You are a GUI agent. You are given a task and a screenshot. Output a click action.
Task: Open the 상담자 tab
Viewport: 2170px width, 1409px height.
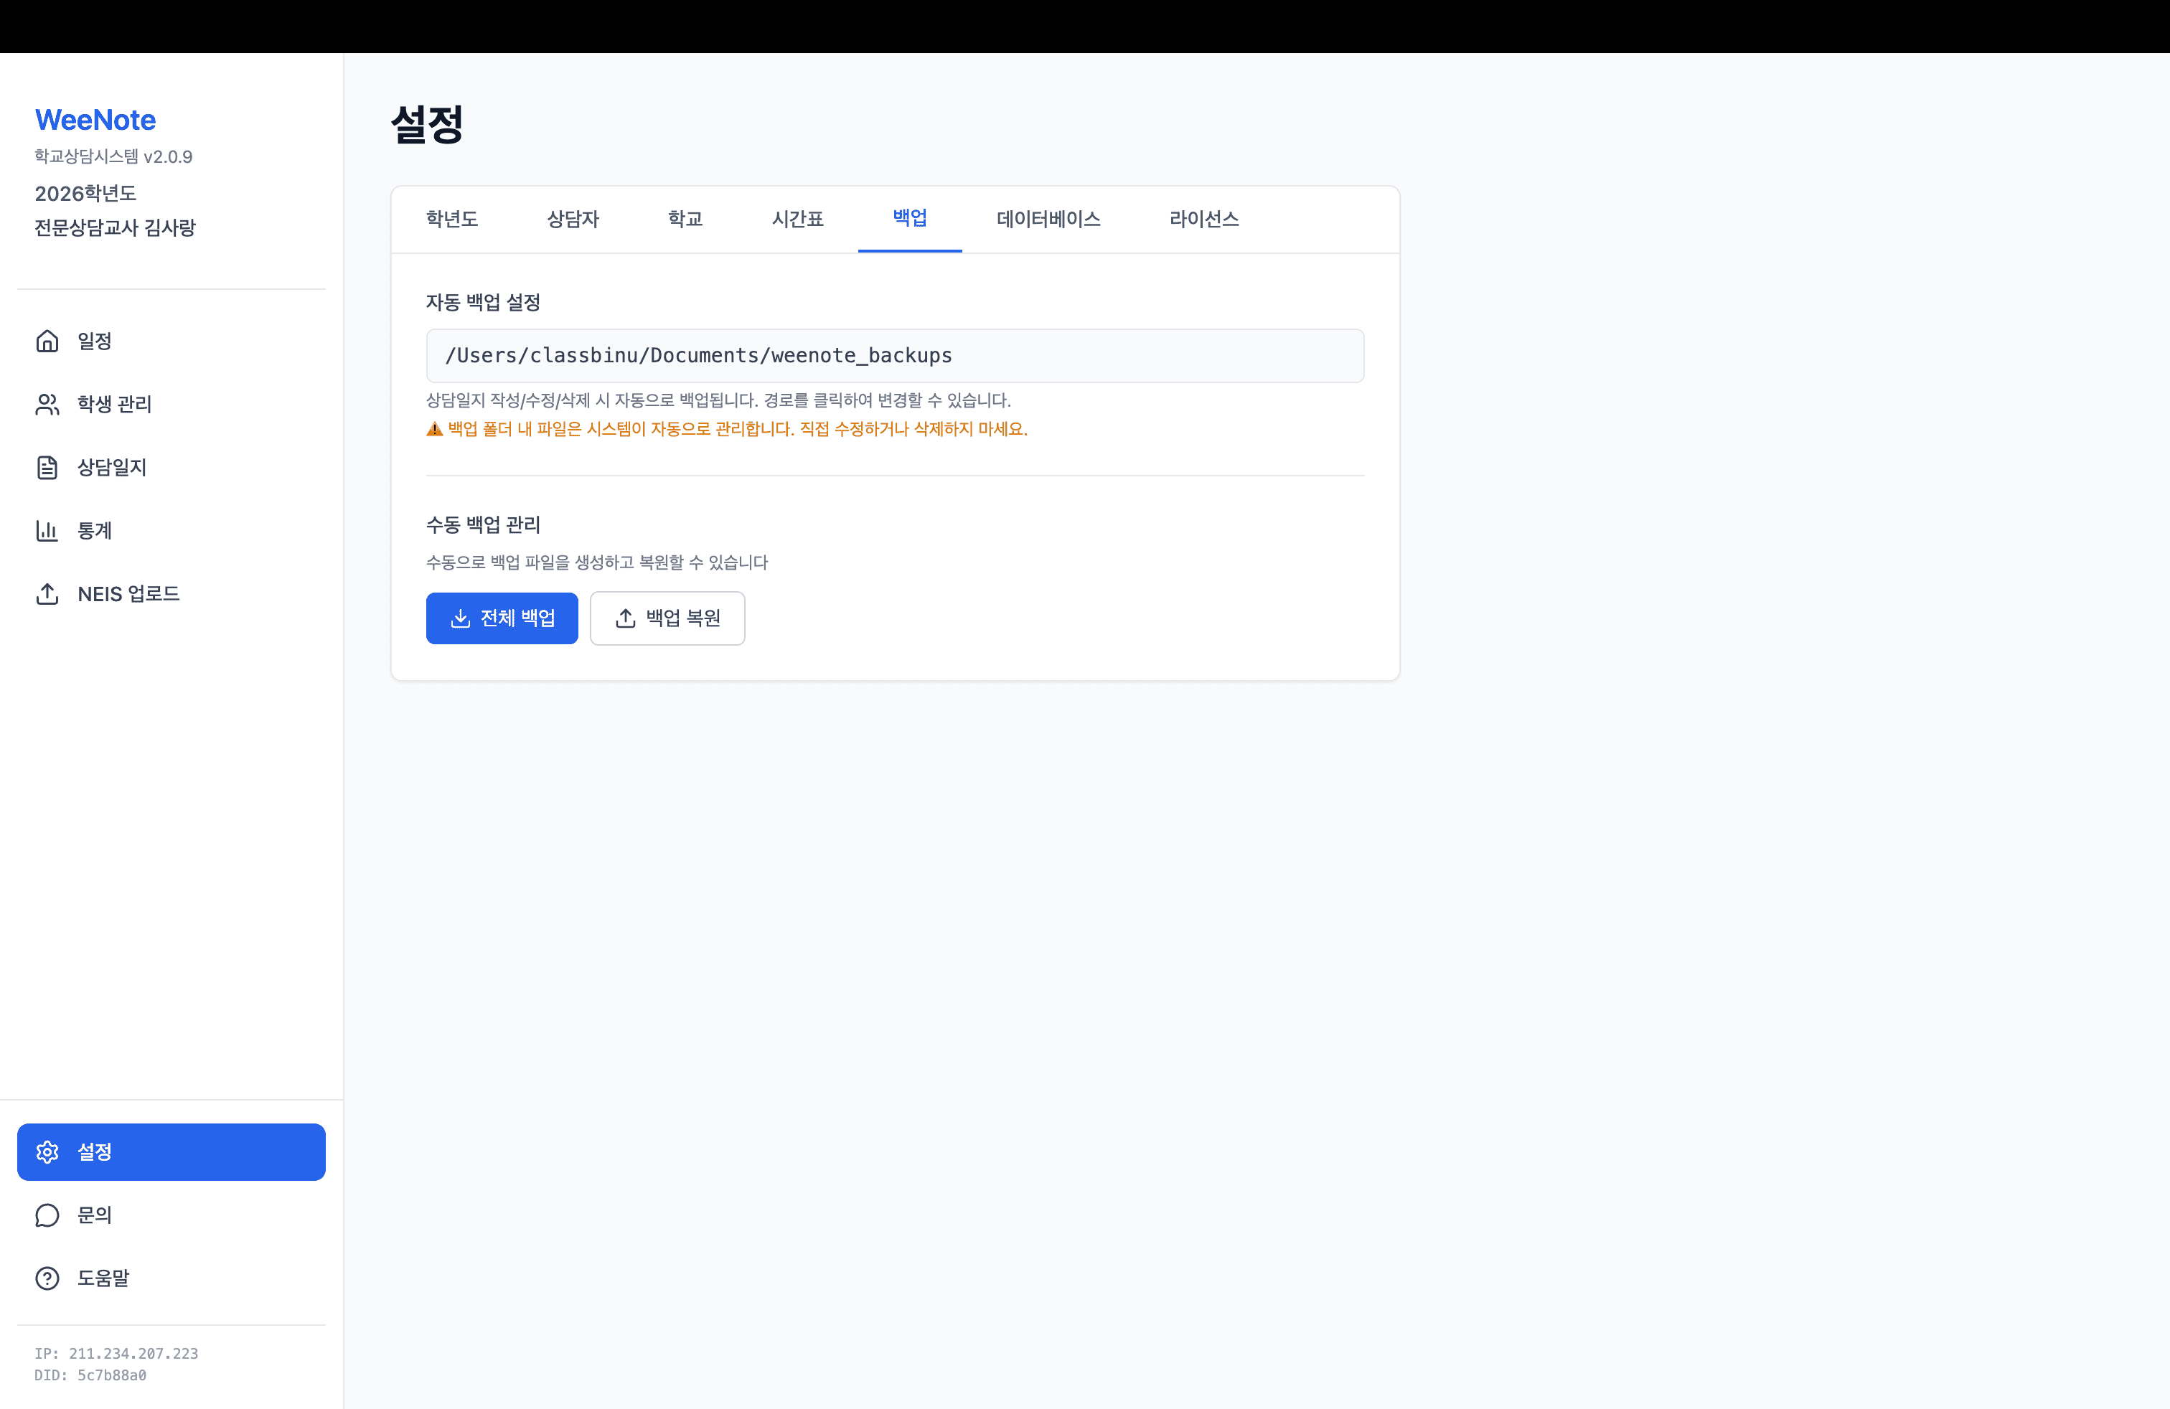point(573,219)
